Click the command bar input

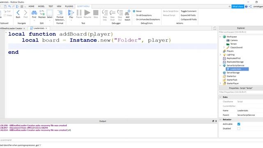109,140
